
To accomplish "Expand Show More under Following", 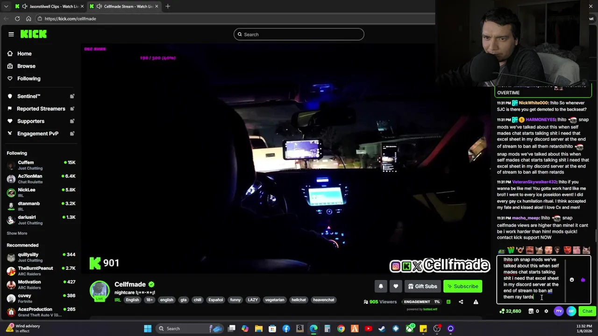I will pos(17,233).
